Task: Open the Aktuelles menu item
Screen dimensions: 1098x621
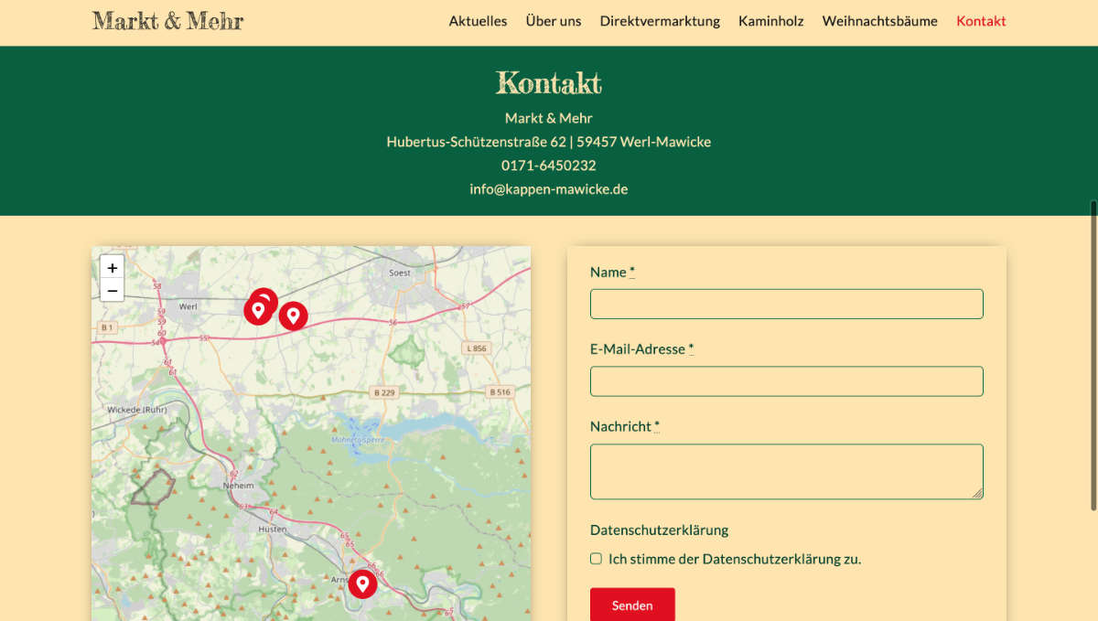Action: pos(478,21)
